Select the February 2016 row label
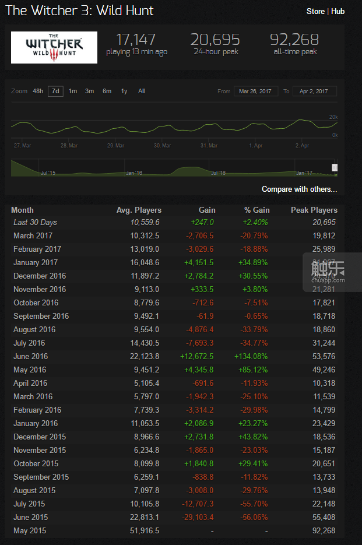Viewport: 362px width, 545px height. click(37, 410)
